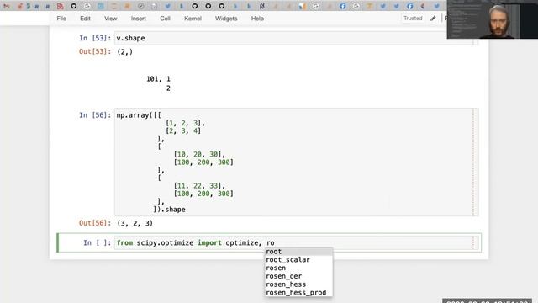
Task: Pick 'rosen_hess' completion suggestion
Action: coord(298,284)
